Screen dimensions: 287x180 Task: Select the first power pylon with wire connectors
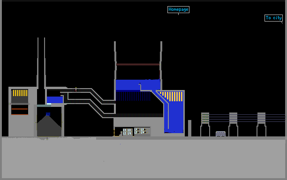click(x=205, y=124)
